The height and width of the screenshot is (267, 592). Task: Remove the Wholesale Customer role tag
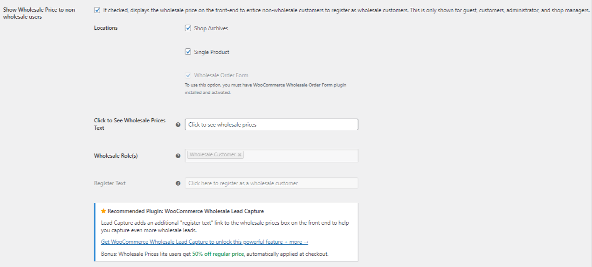[x=240, y=155]
